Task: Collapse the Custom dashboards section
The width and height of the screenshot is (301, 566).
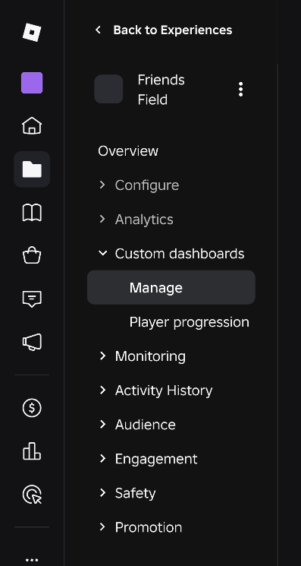Action: click(171, 254)
